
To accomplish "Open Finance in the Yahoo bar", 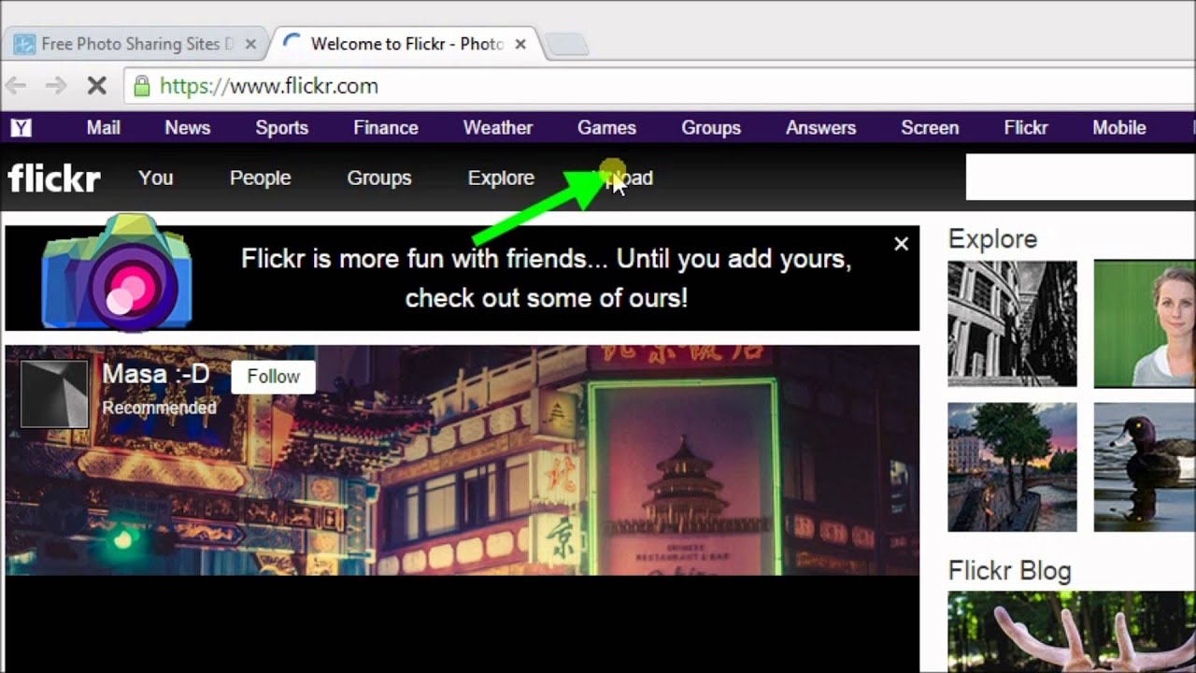I will pos(386,128).
